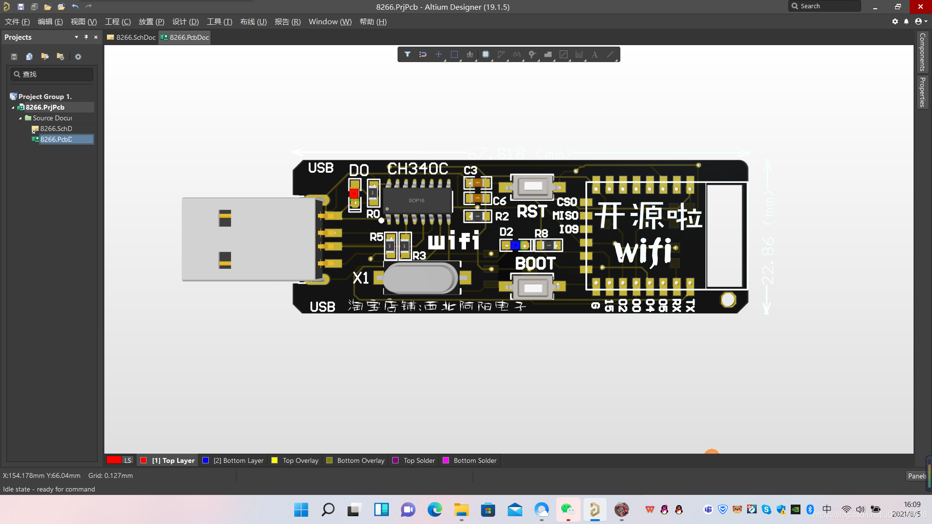This screenshot has width=932, height=524.
Task: Focus the 查找 search field in Projects
Action: 52,74
